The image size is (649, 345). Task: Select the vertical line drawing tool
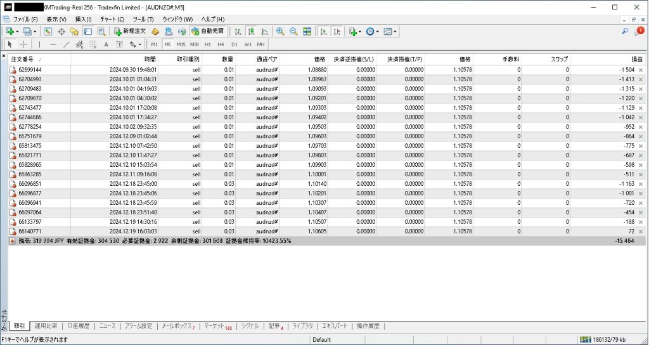pyautogui.click(x=39, y=44)
